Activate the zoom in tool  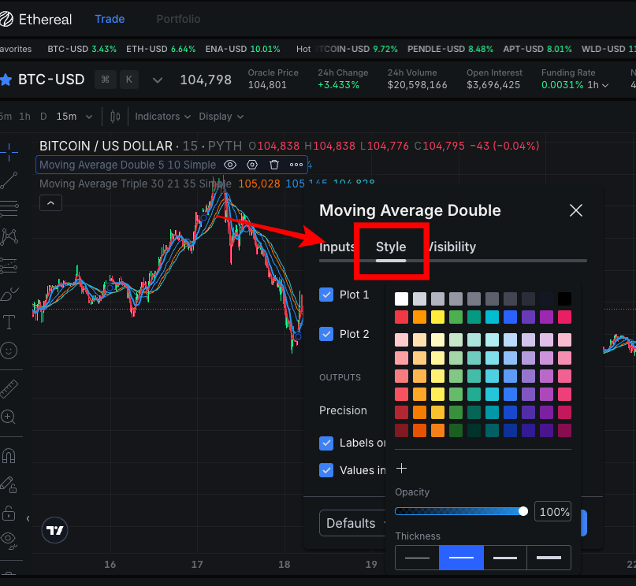click(x=8, y=417)
